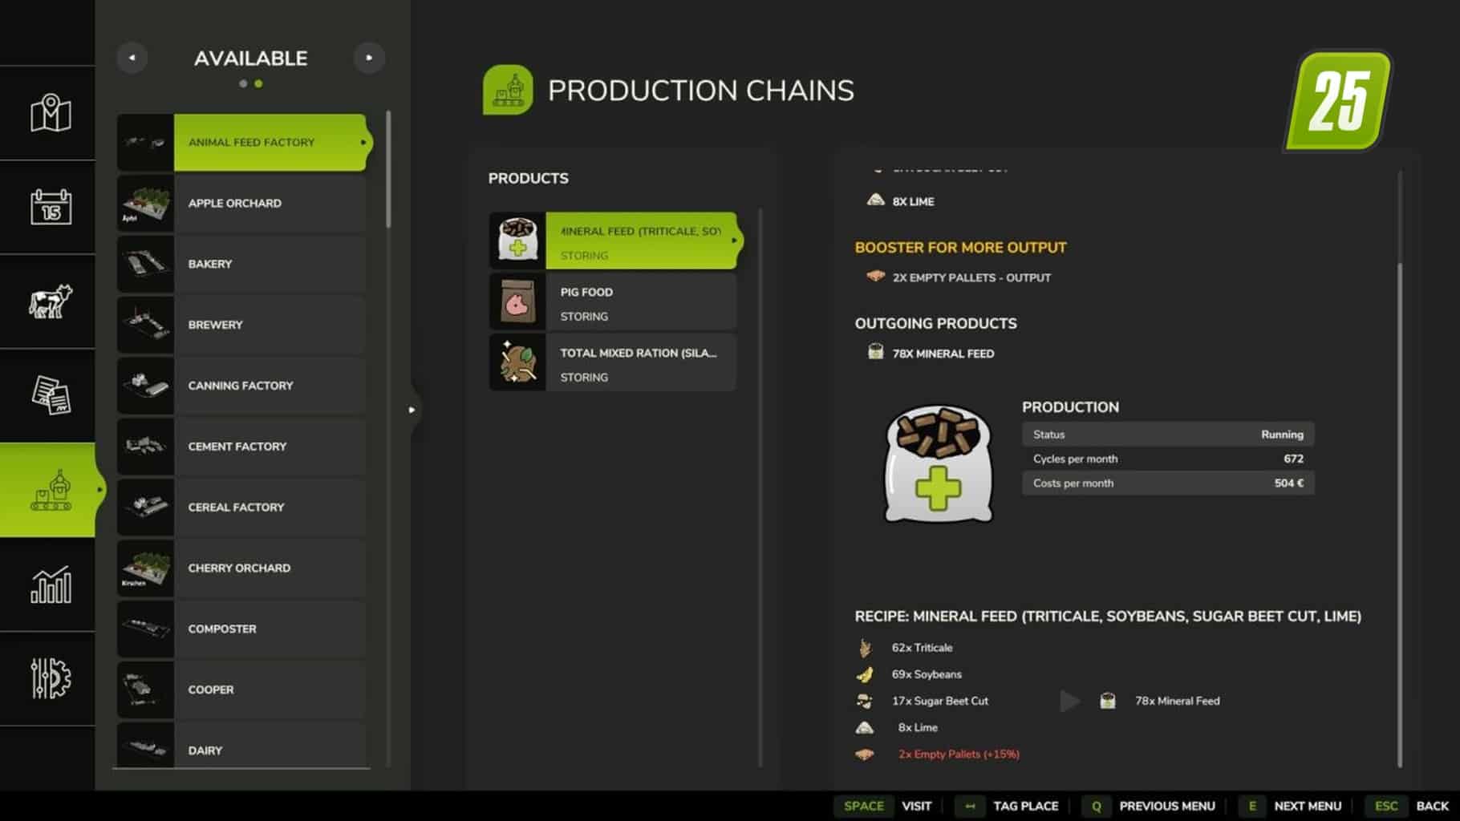Select the Brewery production entry
Image resolution: width=1460 pixels, height=821 pixels.
(x=241, y=326)
